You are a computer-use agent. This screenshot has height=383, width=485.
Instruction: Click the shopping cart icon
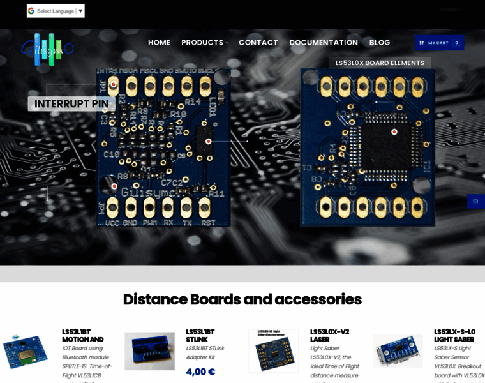(421, 43)
